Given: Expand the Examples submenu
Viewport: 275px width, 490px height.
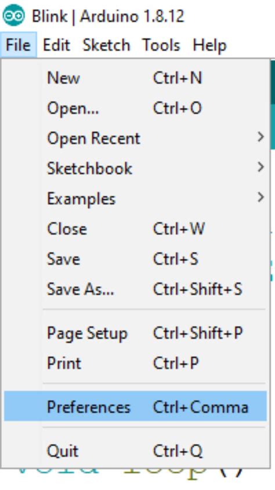Looking at the screenshot, I should point(135,198).
